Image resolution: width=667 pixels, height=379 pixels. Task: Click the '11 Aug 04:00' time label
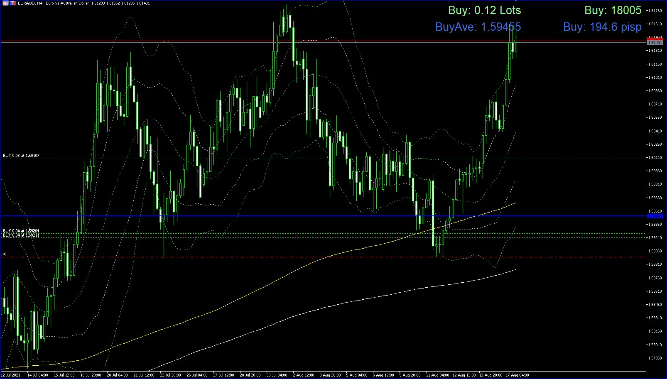pyautogui.click(x=437, y=375)
